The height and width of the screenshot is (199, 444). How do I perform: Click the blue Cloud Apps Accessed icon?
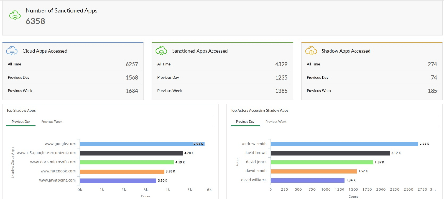(12, 50)
